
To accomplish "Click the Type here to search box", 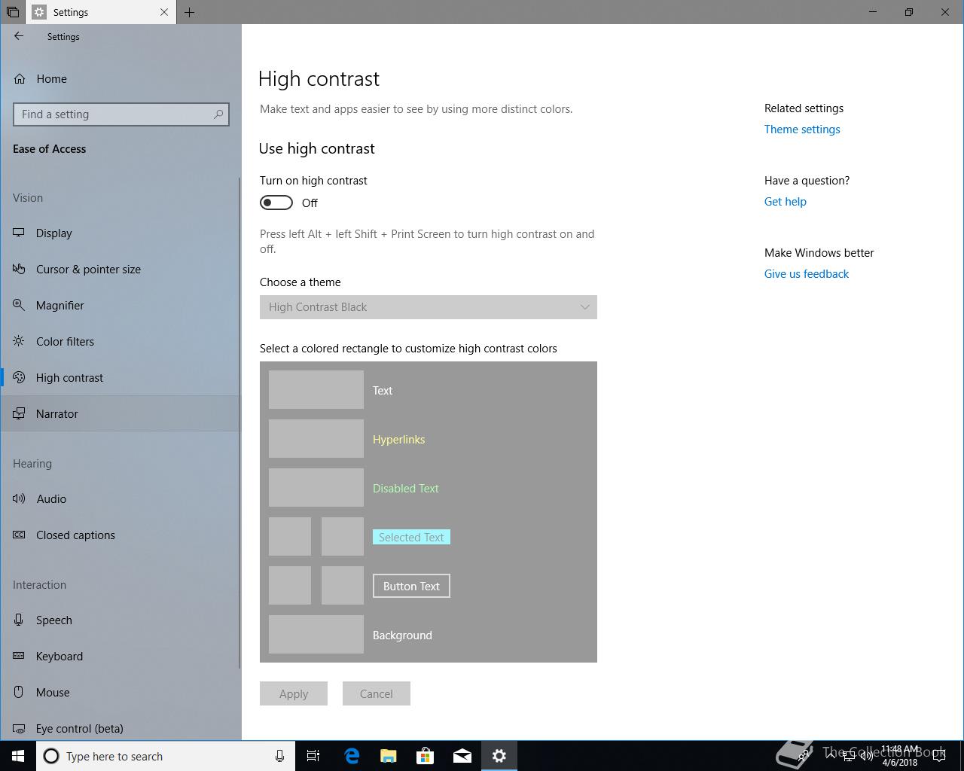I will pyautogui.click(x=166, y=756).
